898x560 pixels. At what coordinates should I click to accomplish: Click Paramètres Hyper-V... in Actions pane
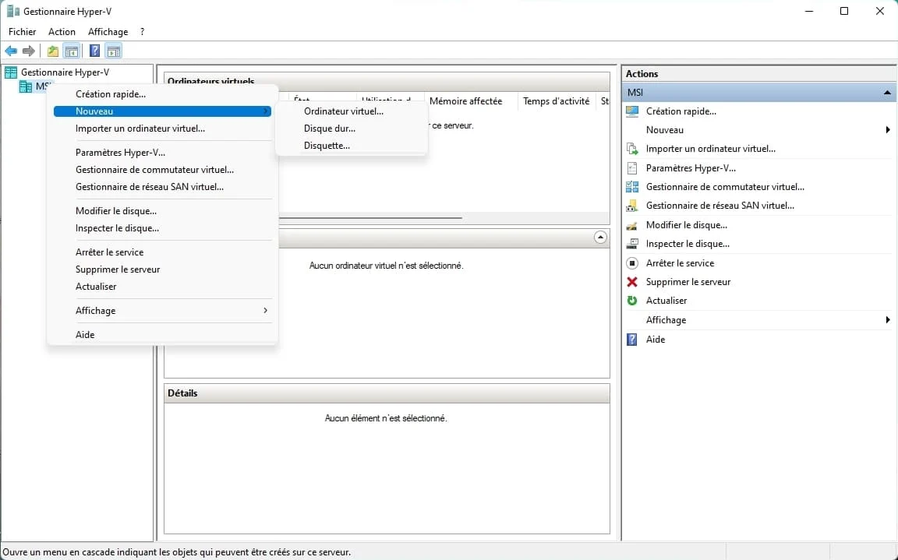(x=691, y=168)
